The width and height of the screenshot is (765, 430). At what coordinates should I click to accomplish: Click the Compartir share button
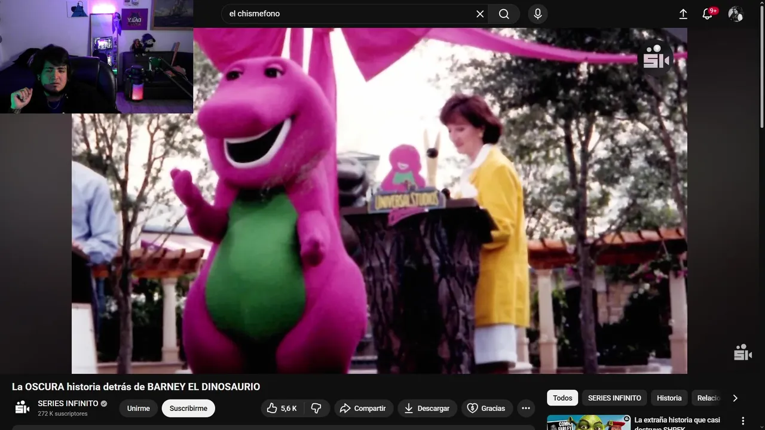[363, 408]
